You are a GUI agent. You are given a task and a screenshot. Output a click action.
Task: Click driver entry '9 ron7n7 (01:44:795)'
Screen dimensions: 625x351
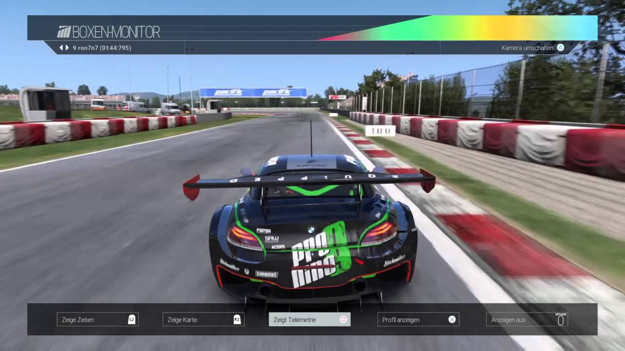point(102,48)
